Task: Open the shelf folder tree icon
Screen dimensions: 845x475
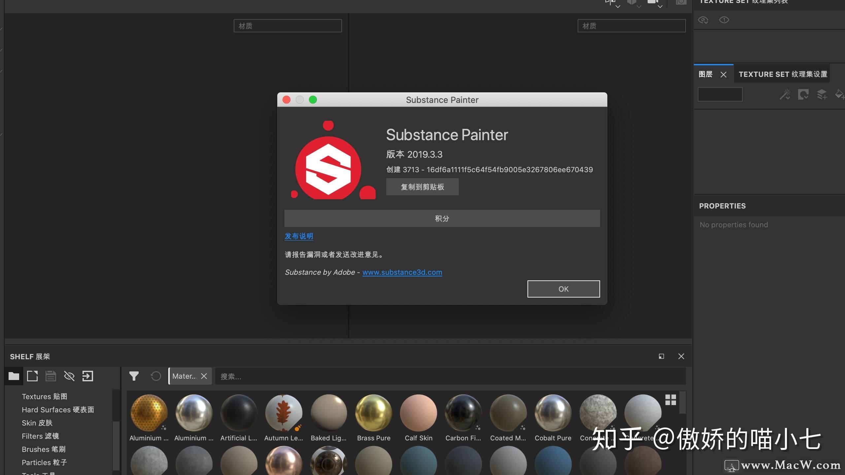Action: [x=14, y=376]
